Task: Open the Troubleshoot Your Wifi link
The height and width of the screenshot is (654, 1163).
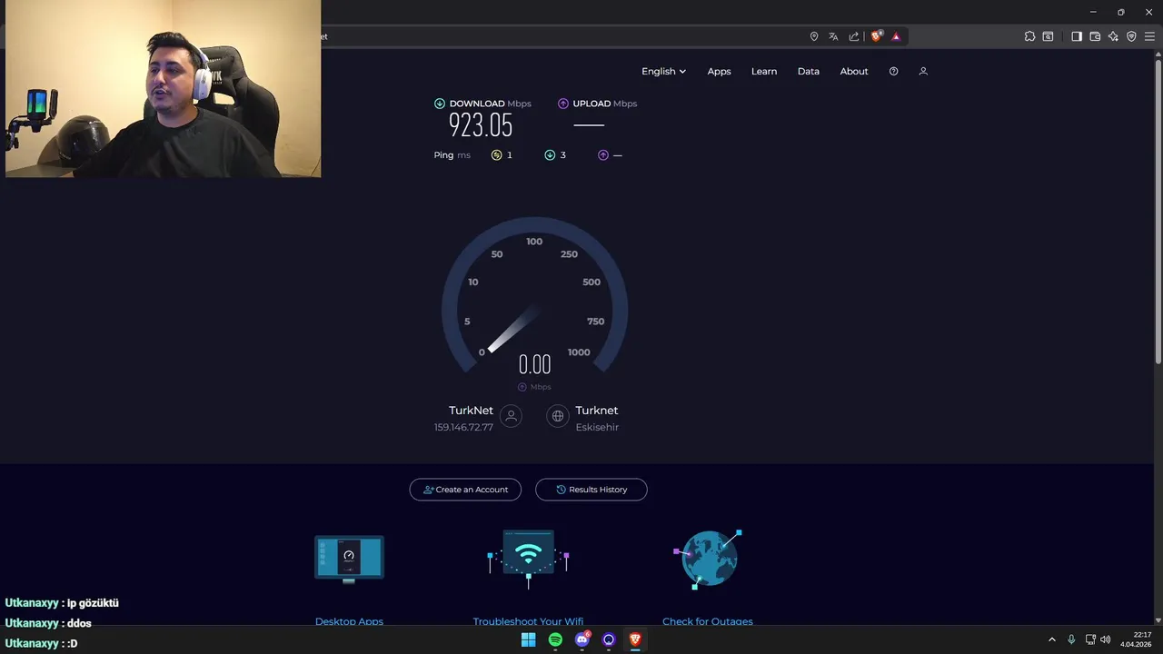Action: pyautogui.click(x=528, y=621)
